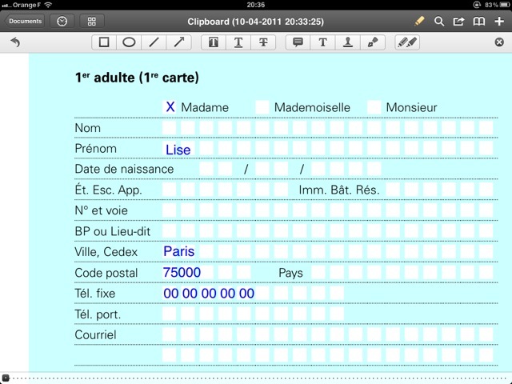Select the rectangle shape tool
This screenshot has height=384, width=512.
[104, 42]
